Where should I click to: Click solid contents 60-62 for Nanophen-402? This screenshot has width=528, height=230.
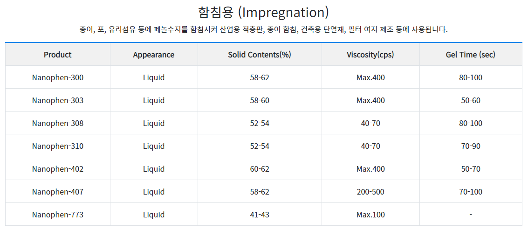260,169
